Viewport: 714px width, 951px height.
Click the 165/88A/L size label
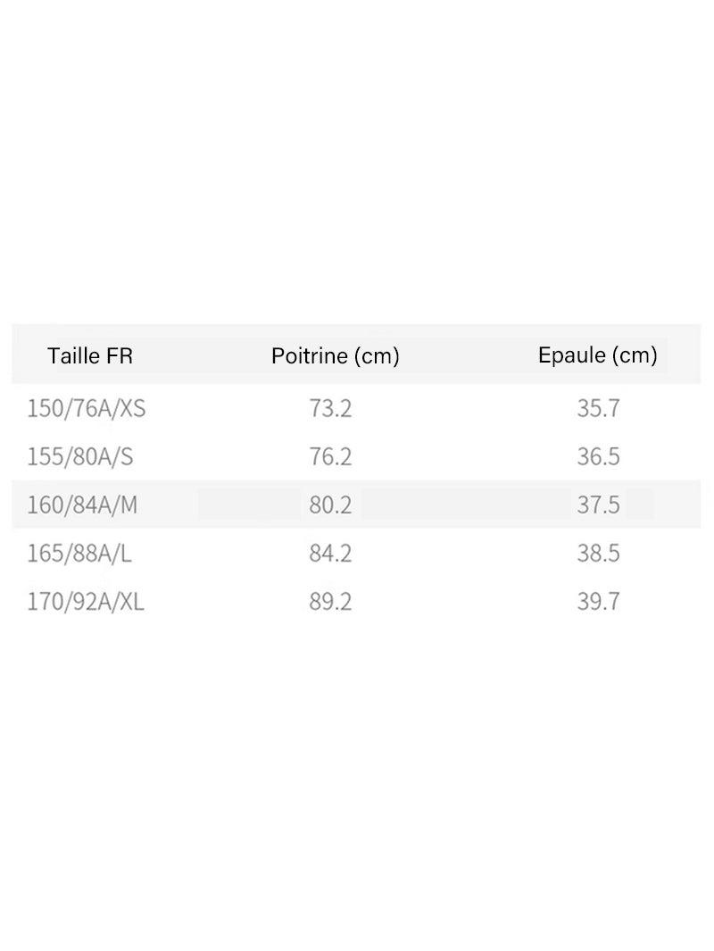tap(79, 553)
